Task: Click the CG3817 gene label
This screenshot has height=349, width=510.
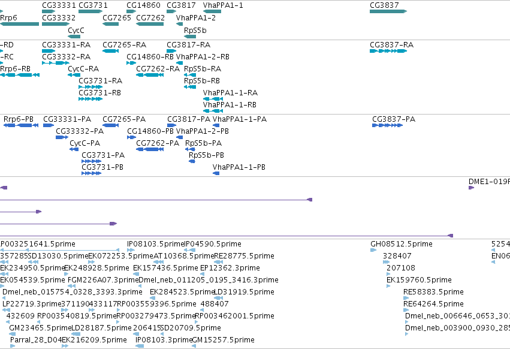Action: [x=181, y=5]
